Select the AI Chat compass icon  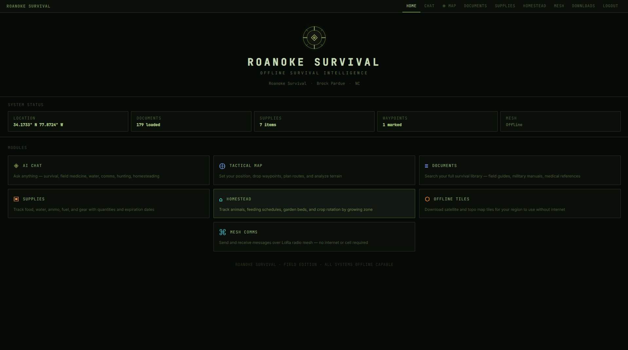click(x=16, y=166)
